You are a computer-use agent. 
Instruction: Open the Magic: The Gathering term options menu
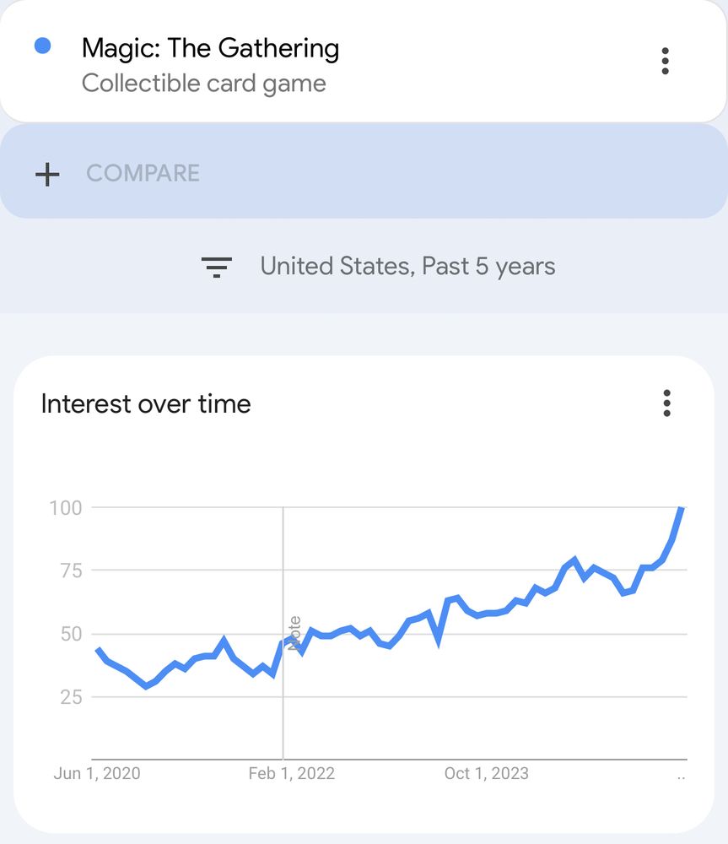[x=665, y=61]
